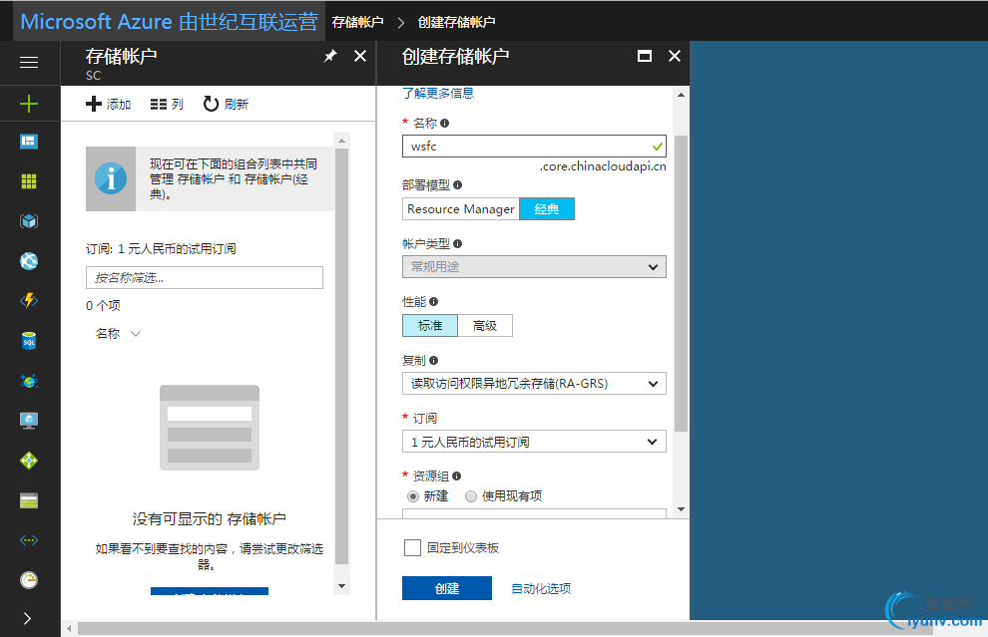Select the 新建 resource group radio button
988x637 pixels.
pos(413,496)
